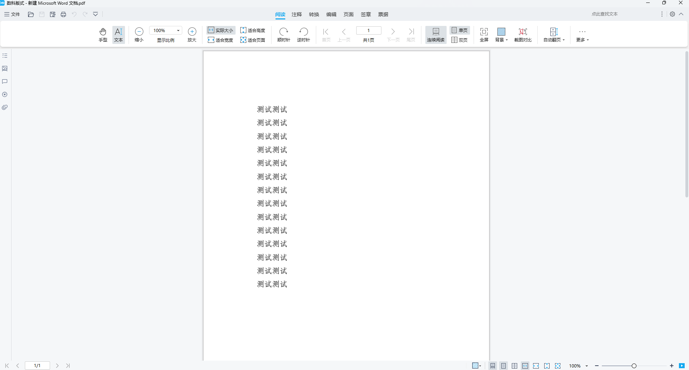Open the file (文件) menu
The image size is (689, 370).
[x=12, y=14]
